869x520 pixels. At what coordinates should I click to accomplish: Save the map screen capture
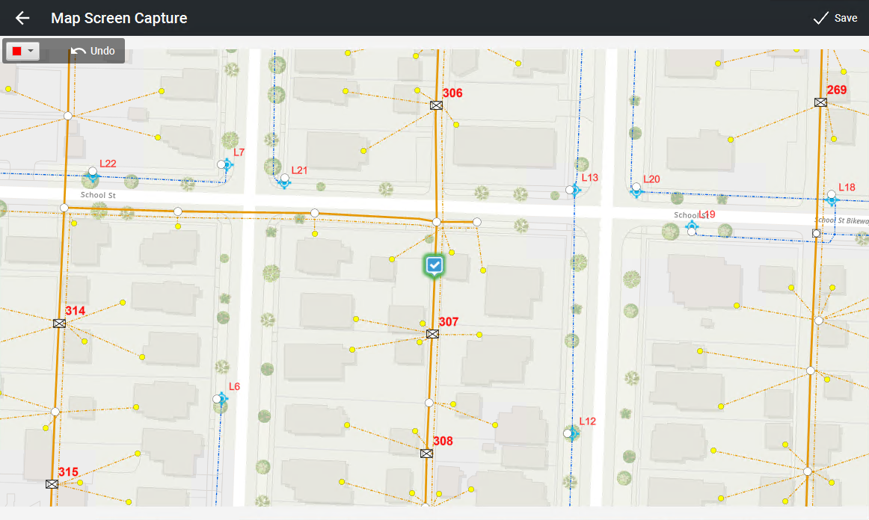[835, 18]
